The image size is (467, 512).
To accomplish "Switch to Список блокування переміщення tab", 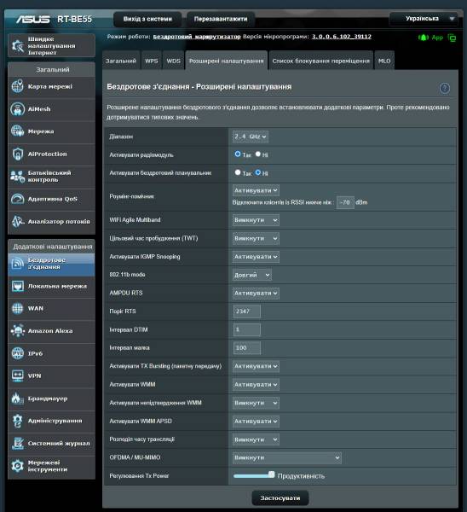I will tap(321, 61).
